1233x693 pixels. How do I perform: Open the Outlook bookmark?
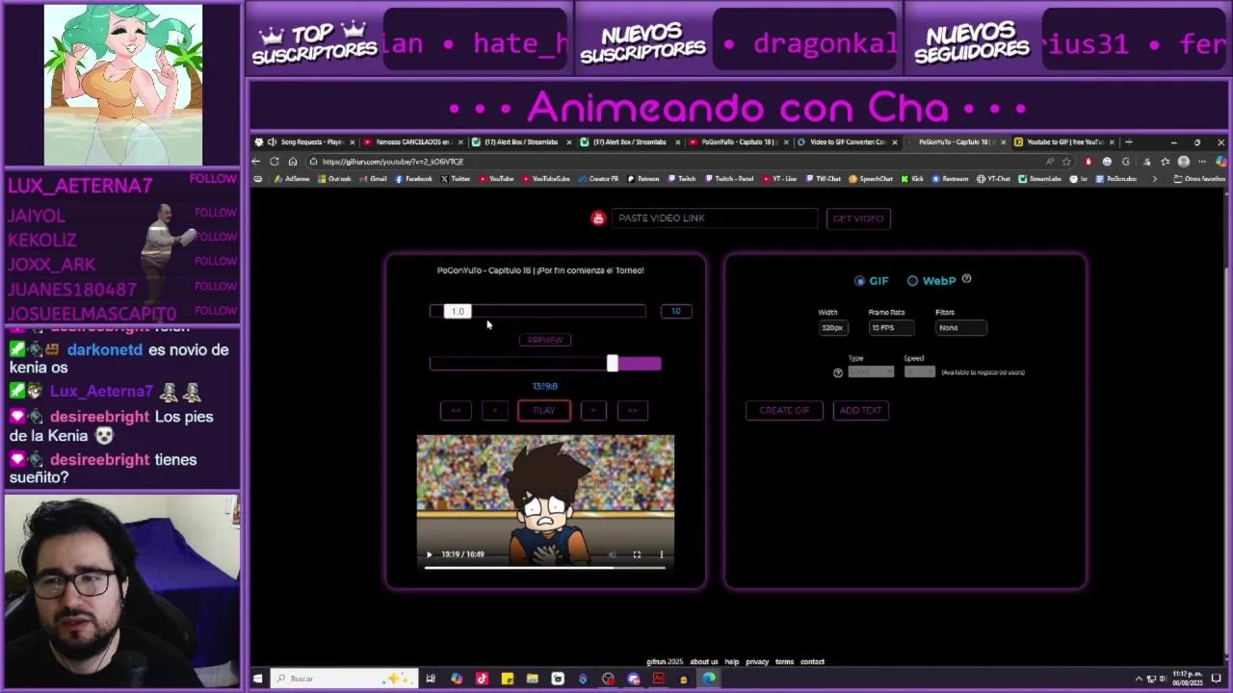(x=334, y=179)
